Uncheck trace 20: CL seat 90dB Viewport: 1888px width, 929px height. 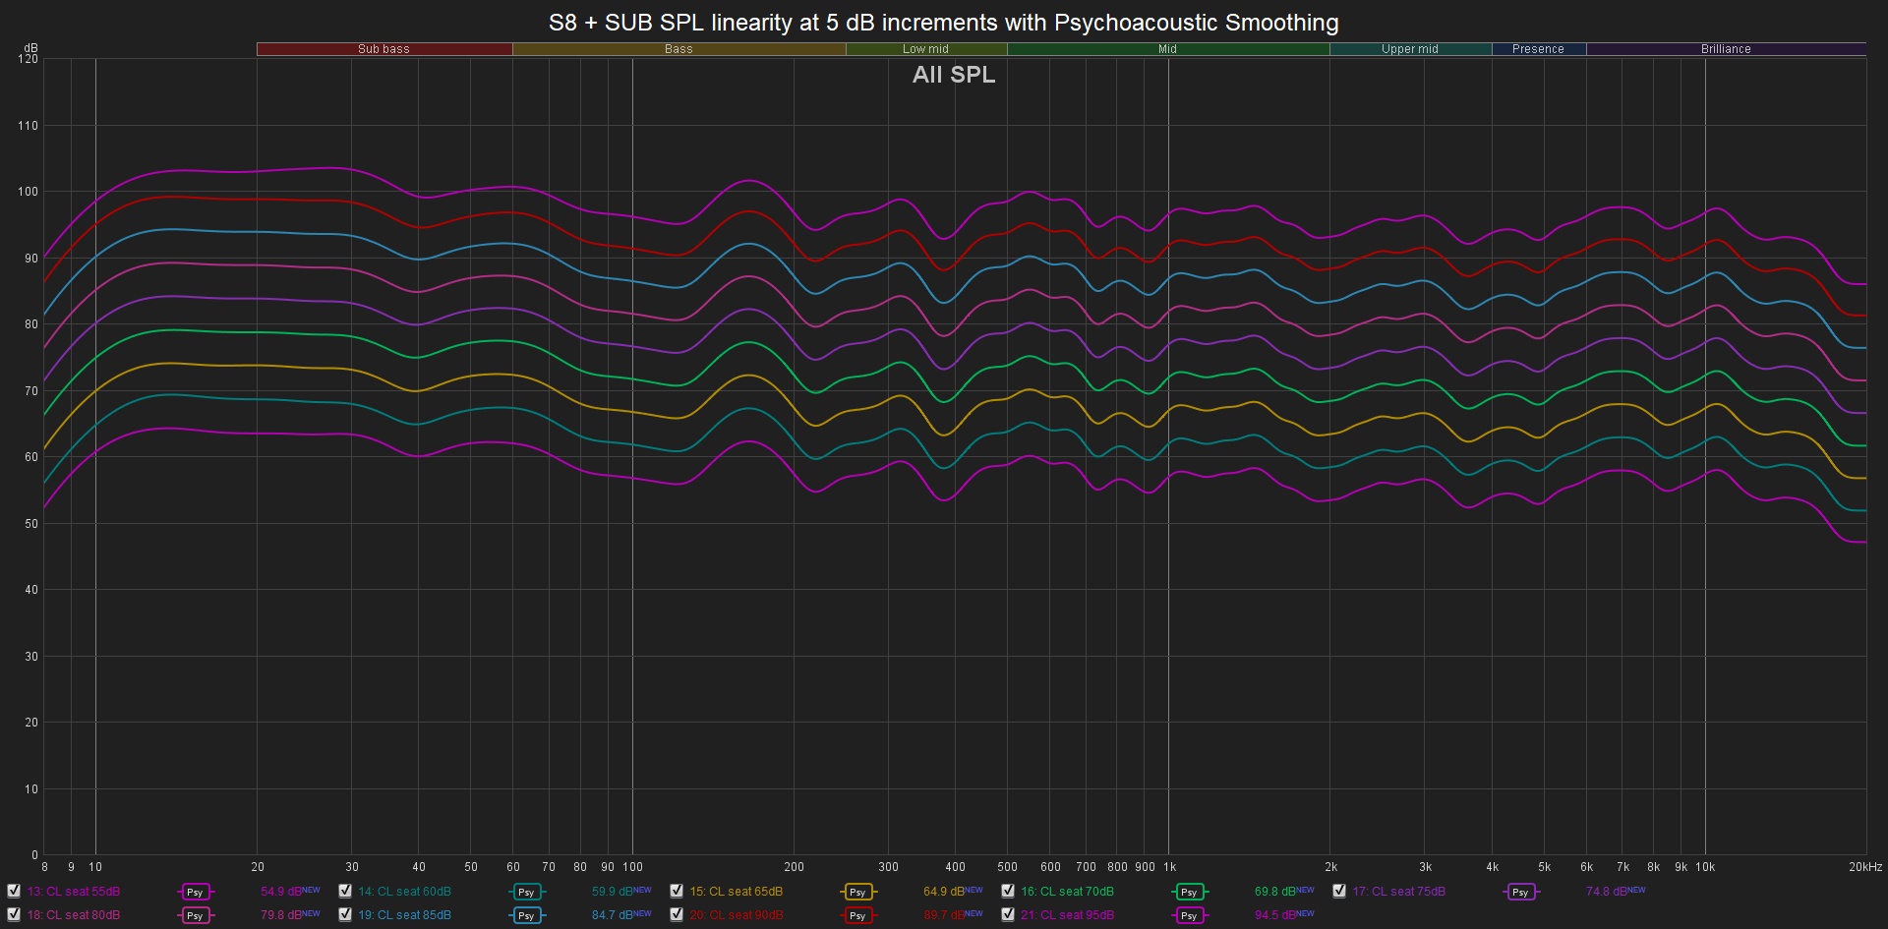[x=677, y=913]
